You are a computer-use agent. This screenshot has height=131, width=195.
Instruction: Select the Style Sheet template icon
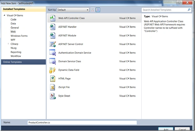pyautogui.click(x=53, y=96)
